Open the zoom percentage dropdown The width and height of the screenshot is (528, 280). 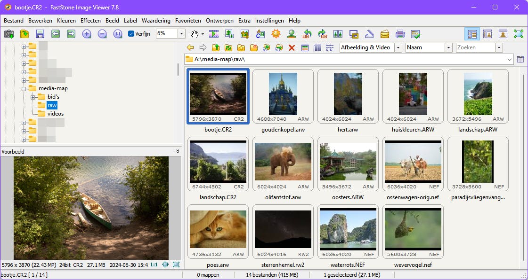(x=181, y=34)
